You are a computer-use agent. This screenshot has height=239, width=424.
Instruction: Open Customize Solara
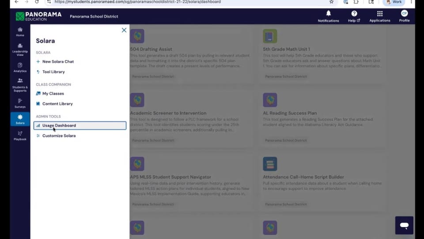tap(59, 136)
